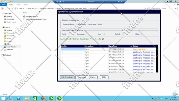This screenshot has height=101, width=179.
Task: Open Recent places in navigation pane
Action: 10,22
